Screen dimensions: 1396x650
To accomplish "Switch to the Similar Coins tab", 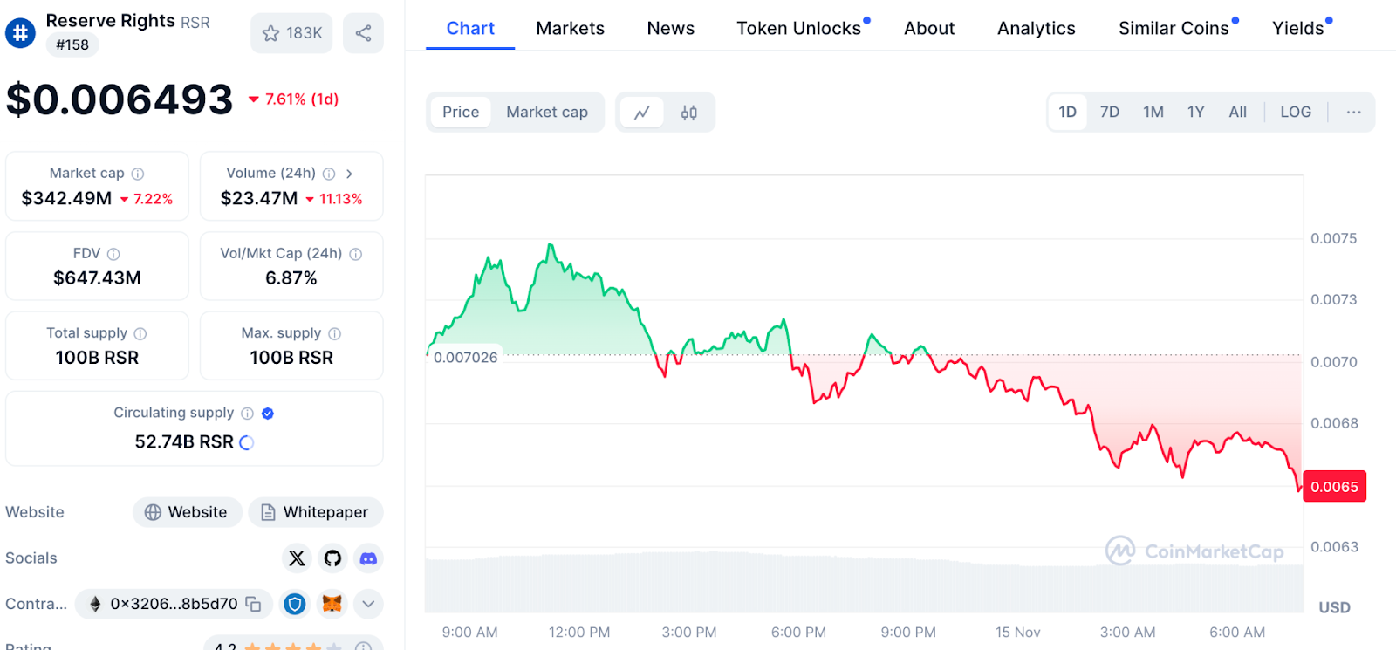I will tap(1174, 28).
